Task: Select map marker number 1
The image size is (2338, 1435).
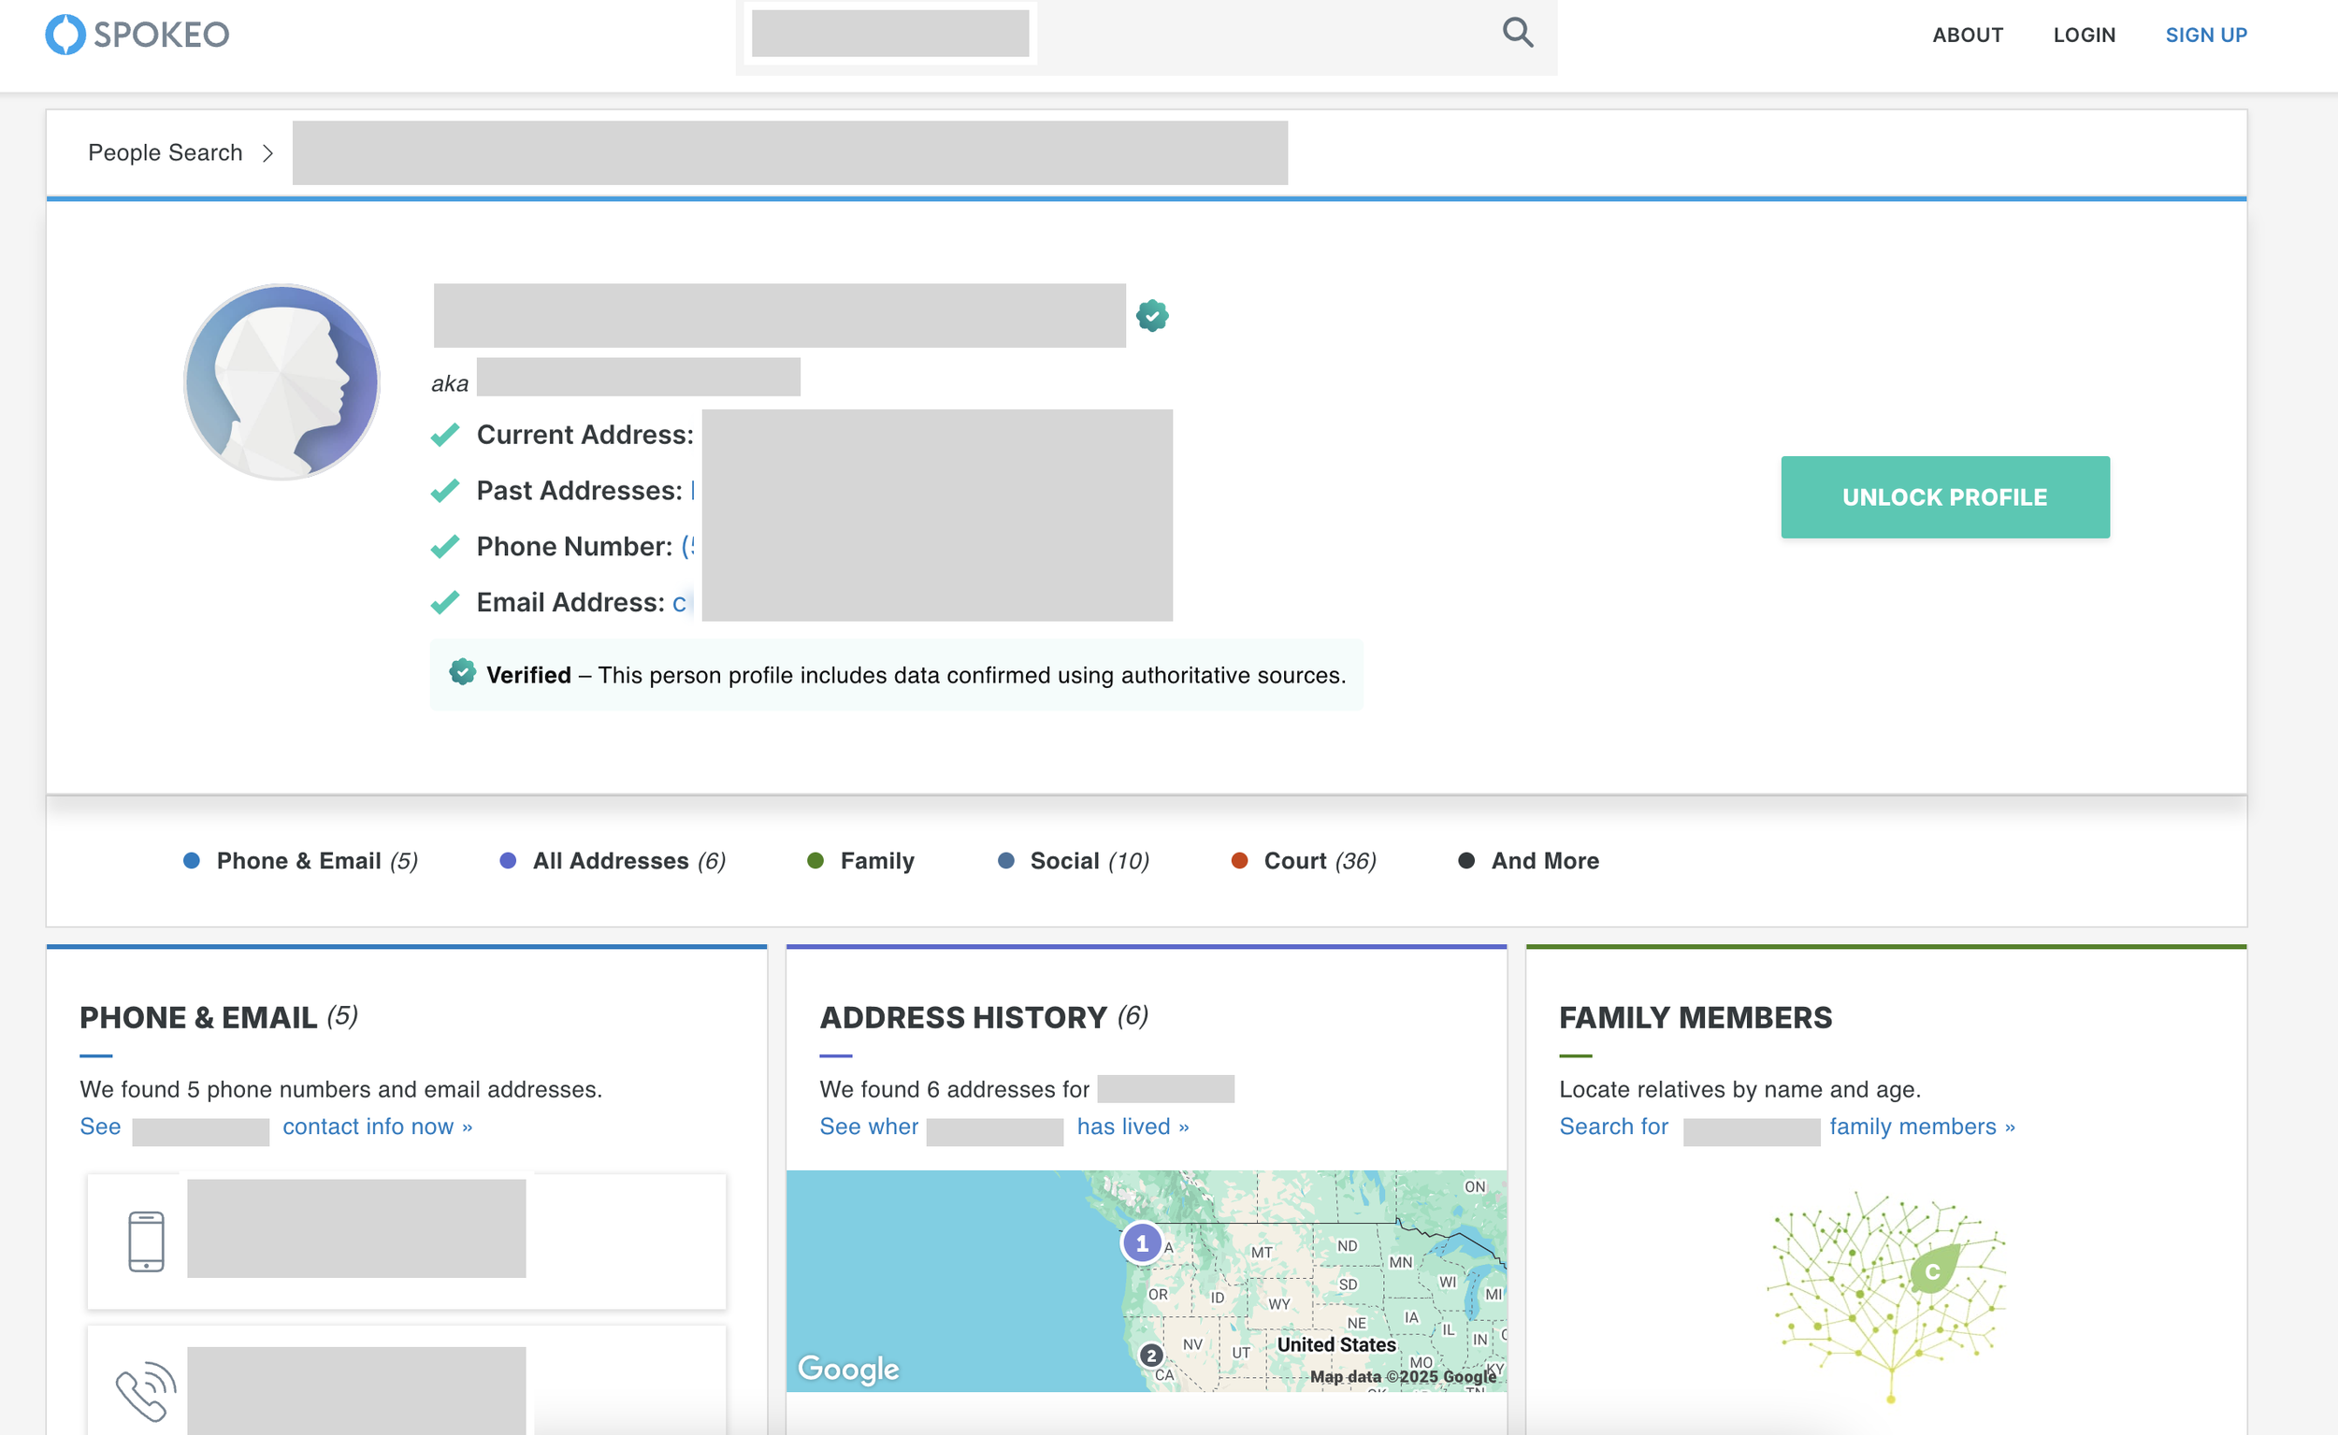Action: click(1141, 1243)
